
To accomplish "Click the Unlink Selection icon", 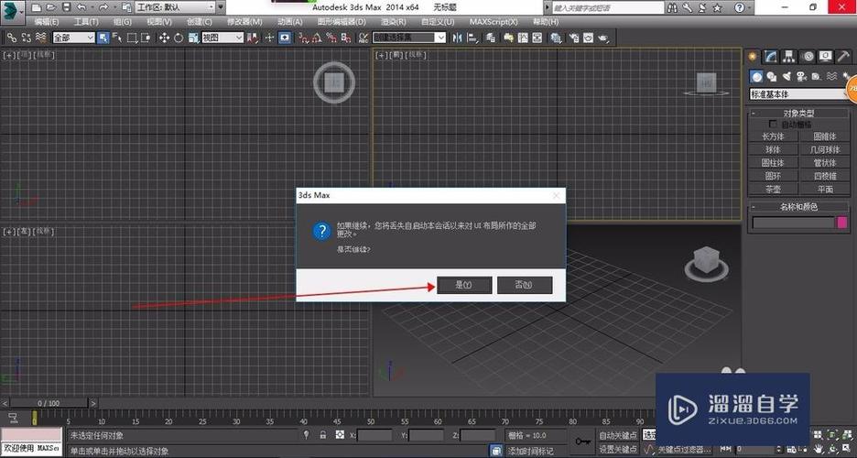I will [x=27, y=38].
